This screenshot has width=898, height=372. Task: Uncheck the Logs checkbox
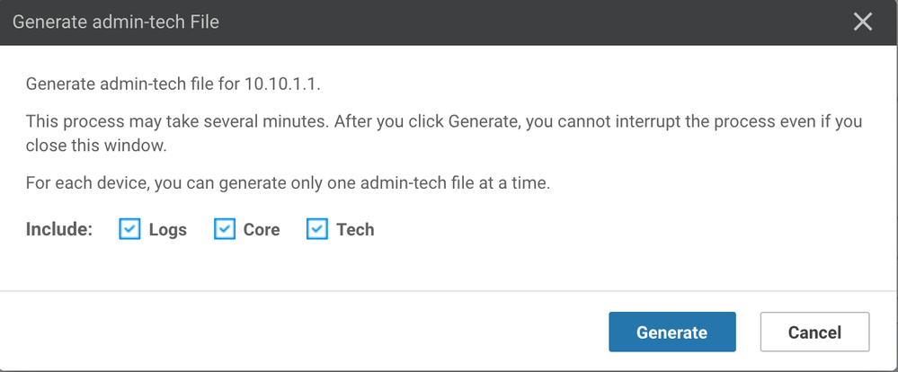click(x=130, y=229)
